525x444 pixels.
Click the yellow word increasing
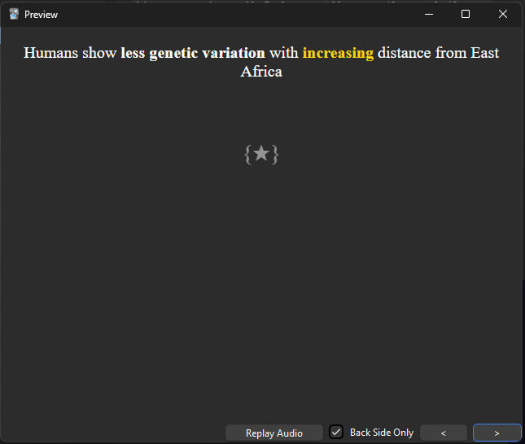[x=338, y=53]
